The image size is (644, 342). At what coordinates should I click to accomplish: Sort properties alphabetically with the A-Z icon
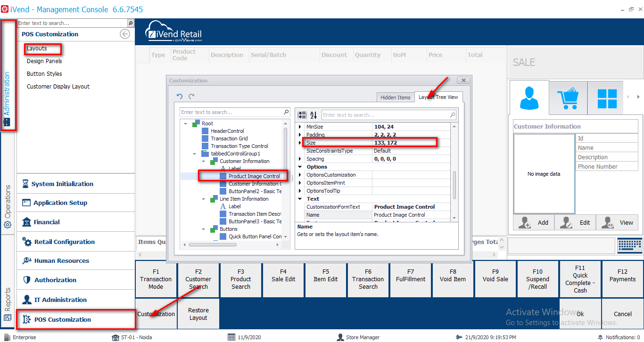pos(314,115)
